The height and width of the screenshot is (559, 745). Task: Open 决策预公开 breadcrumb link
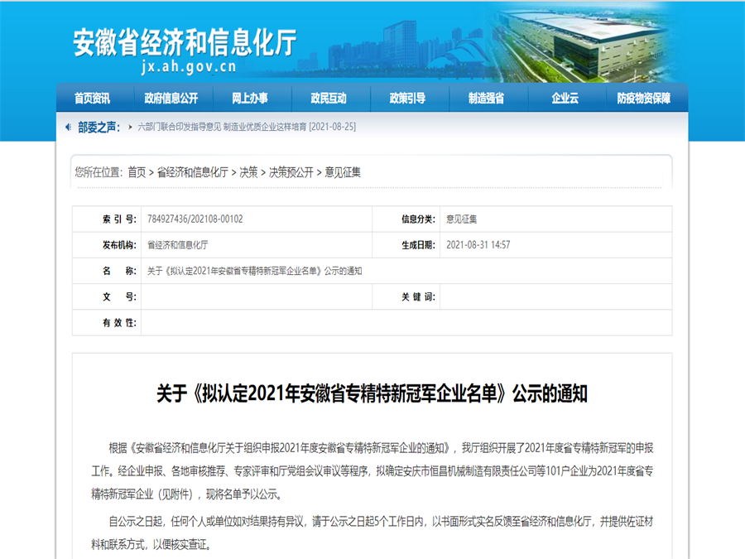click(291, 172)
